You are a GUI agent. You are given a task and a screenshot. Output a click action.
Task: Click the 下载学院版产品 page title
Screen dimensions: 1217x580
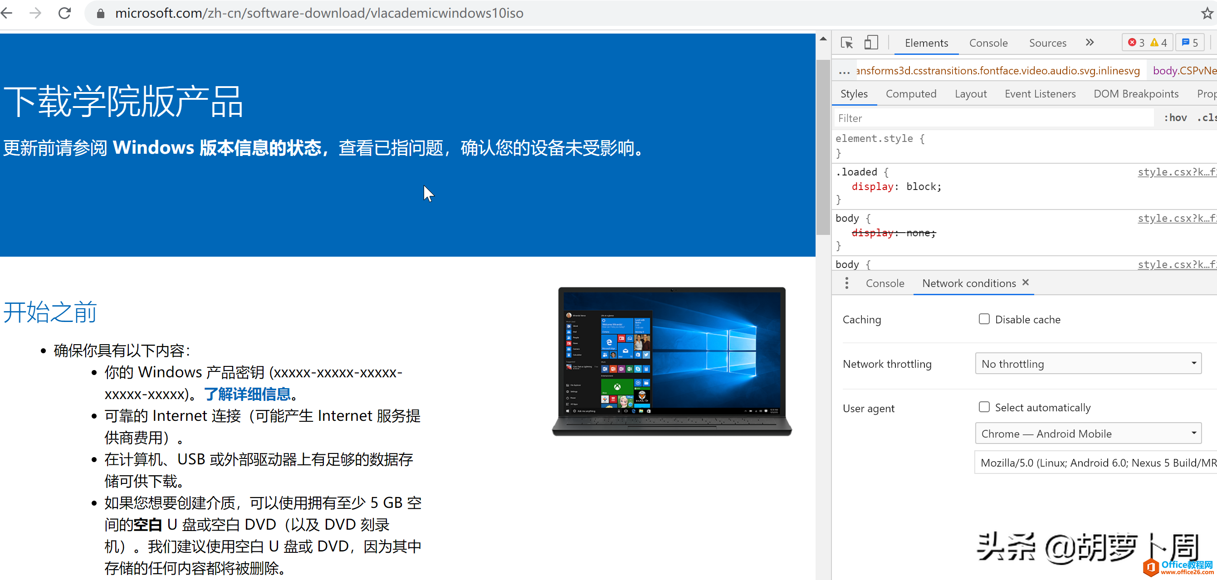(123, 101)
